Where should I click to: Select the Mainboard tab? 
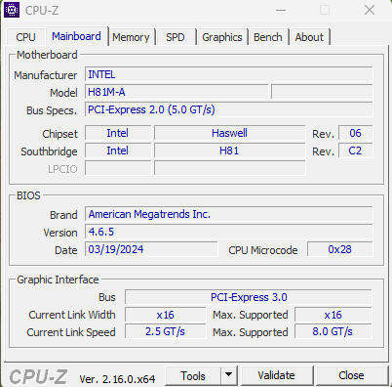(76, 36)
